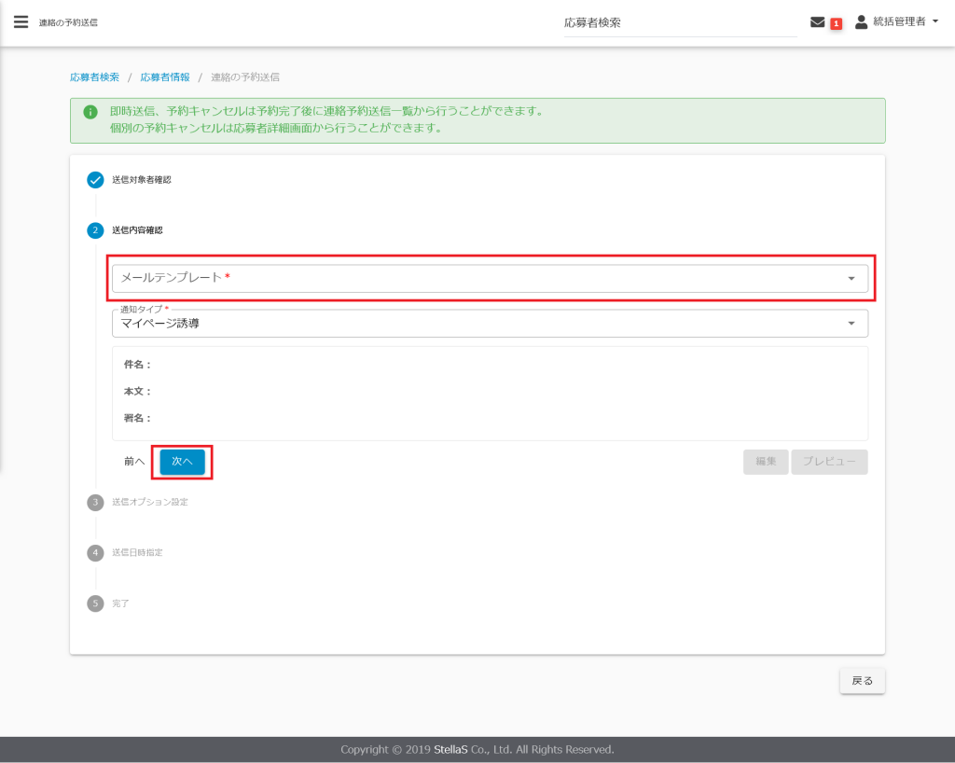The image size is (955, 763).
Task: Click the 前へ button
Action: pos(134,462)
